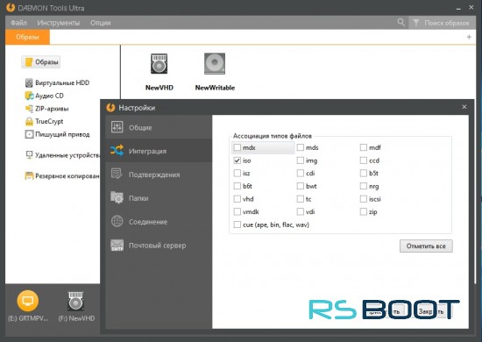Enable cue (ape, bin, flac, wav) checkbox
The image size is (482, 342).
coord(237,224)
